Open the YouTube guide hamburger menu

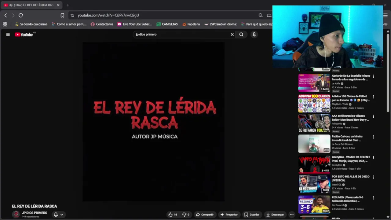point(8,35)
